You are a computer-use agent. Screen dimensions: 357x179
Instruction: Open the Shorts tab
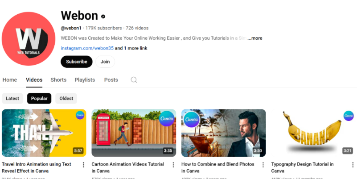[58, 80]
